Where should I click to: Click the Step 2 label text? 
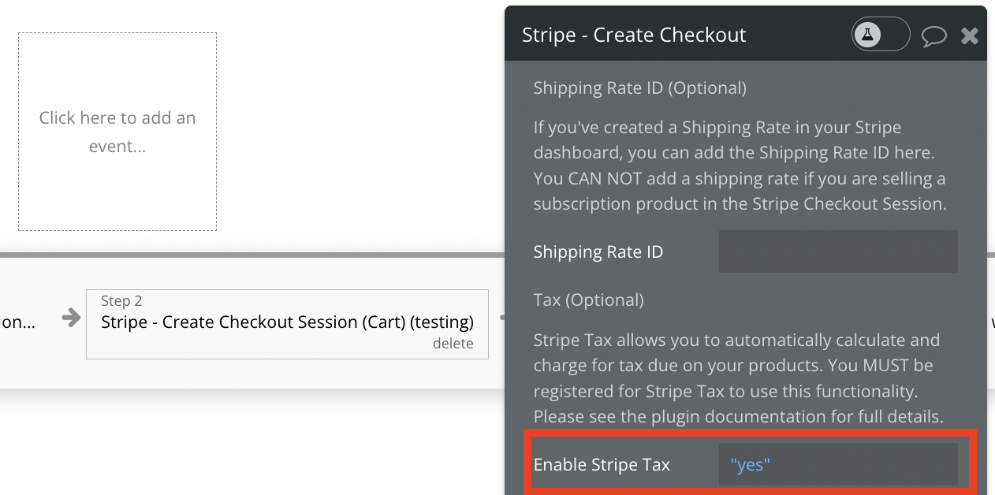pyautogui.click(x=121, y=301)
